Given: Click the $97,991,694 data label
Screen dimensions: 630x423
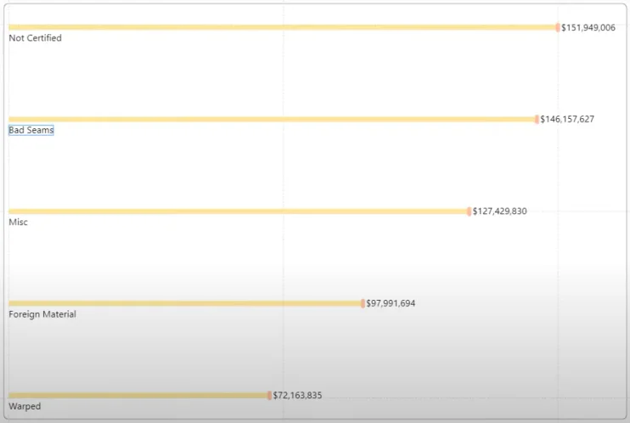Looking at the screenshot, I should coord(391,303).
